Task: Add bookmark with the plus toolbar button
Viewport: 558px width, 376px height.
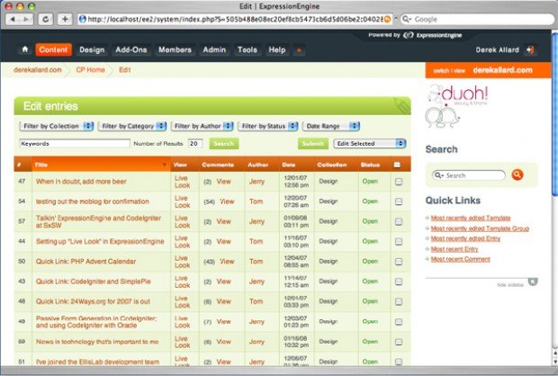Action: coord(65,19)
